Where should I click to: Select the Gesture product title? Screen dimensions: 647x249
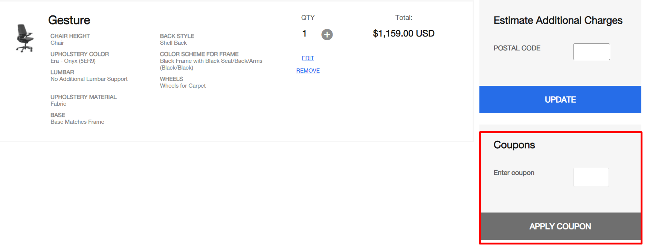[69, 20]
